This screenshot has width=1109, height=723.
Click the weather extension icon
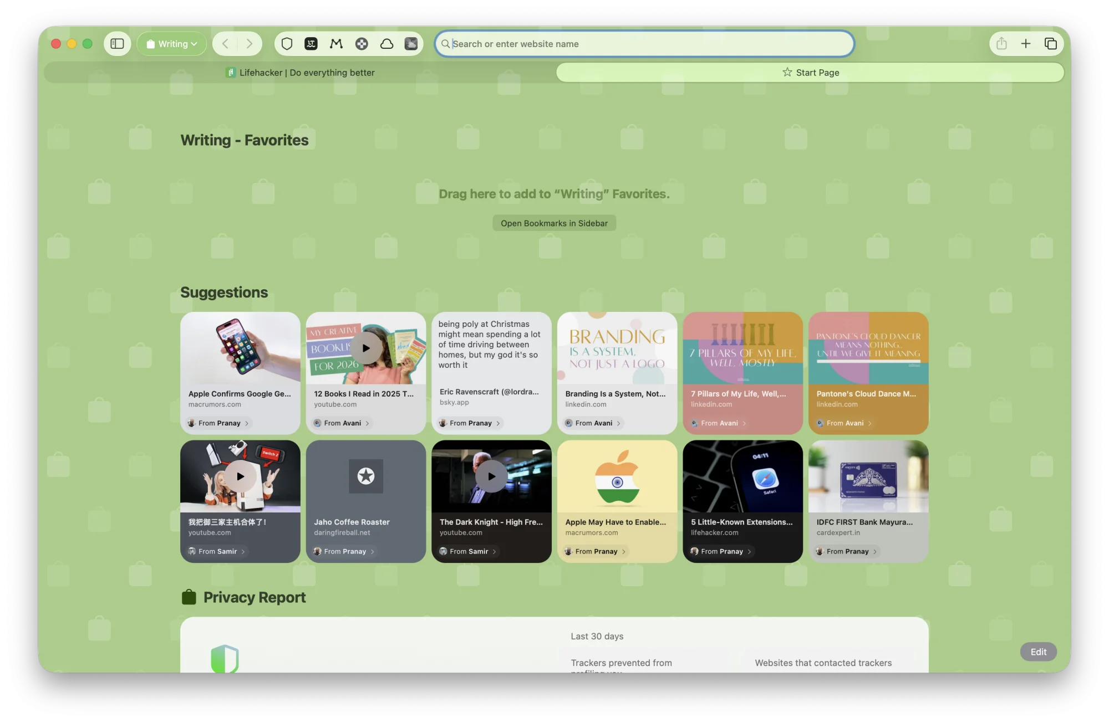[411, 43]
